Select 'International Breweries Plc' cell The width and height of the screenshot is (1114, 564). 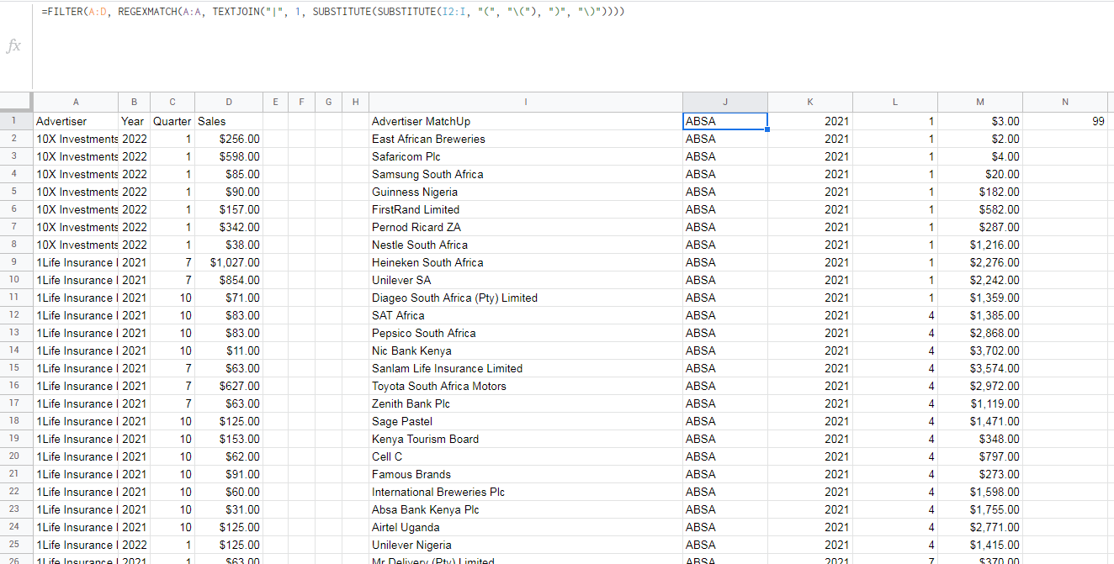tap(526, 492)
